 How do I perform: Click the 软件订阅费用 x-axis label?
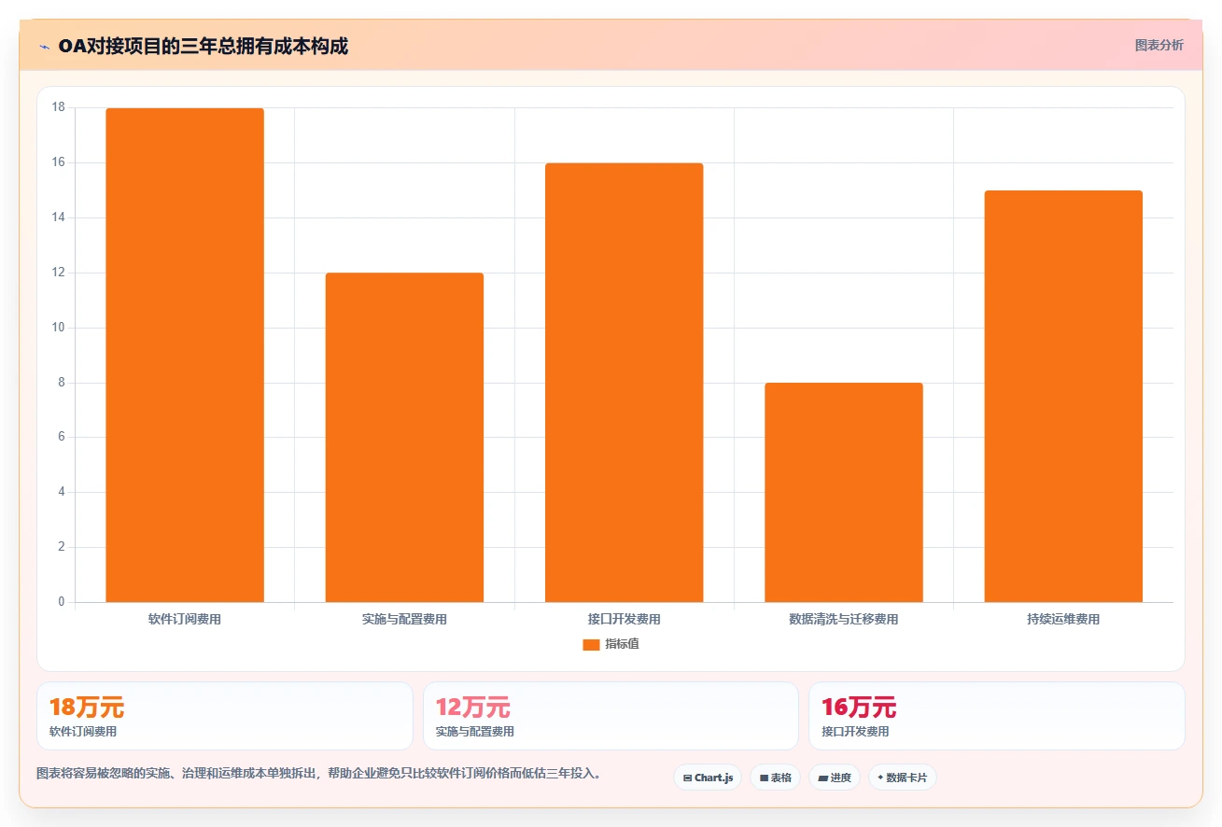click(185, 620)
